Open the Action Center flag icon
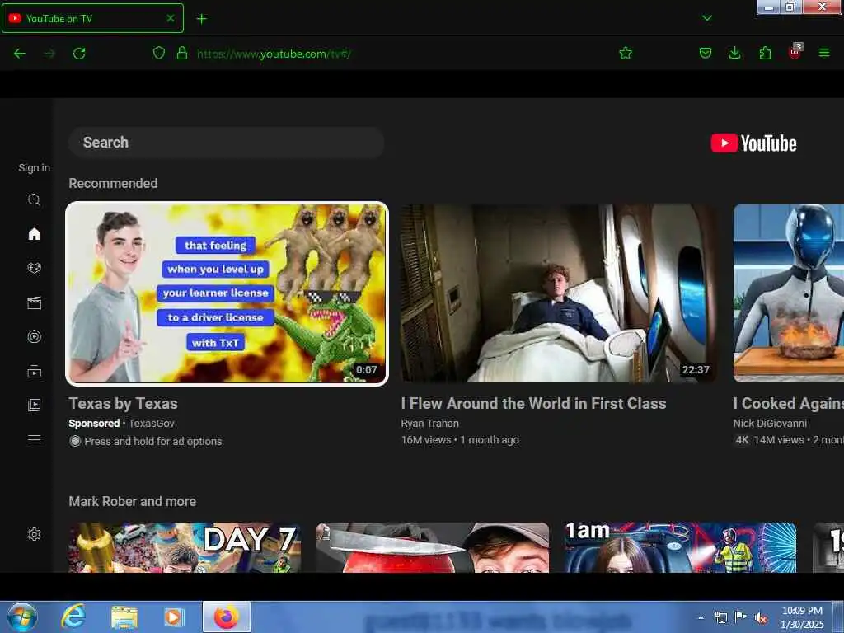 741,617
